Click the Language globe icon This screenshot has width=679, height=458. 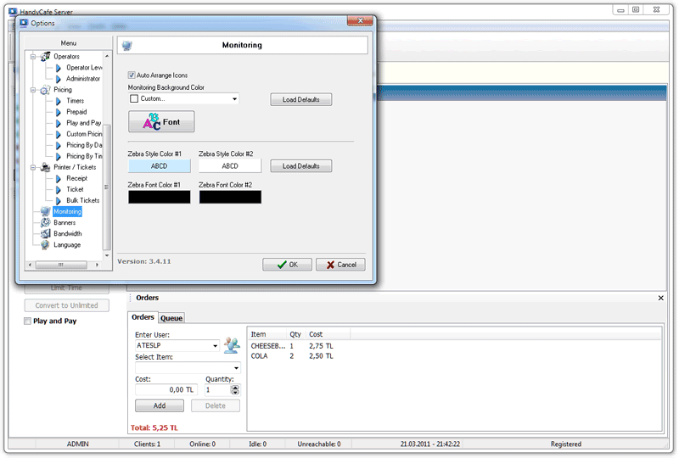point(45,245)
